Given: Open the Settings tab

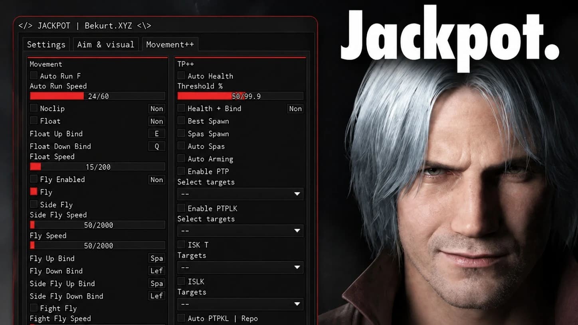Looking at the screenshot, I should 46,44.
